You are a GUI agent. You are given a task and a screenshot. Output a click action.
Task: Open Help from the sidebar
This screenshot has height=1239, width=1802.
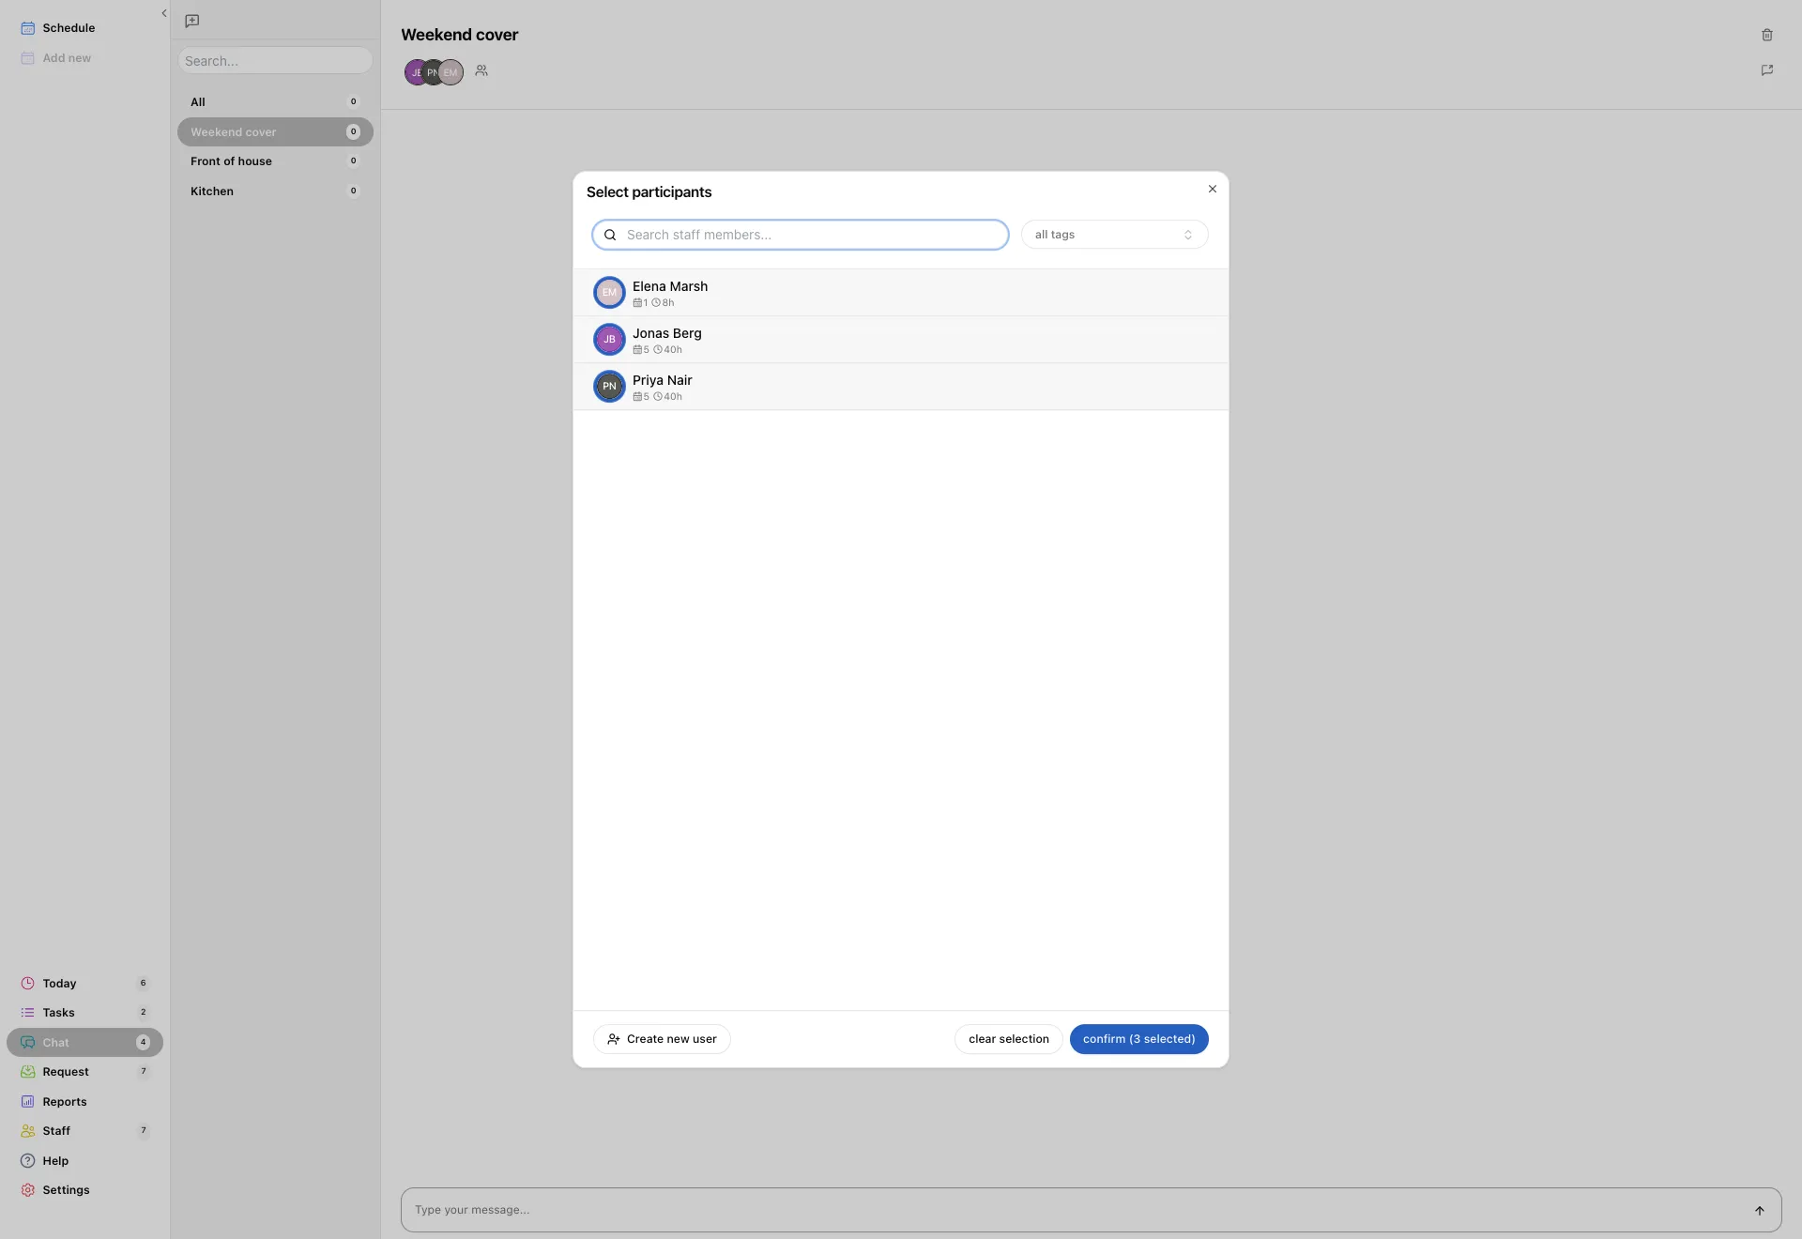coord(84,1161)
